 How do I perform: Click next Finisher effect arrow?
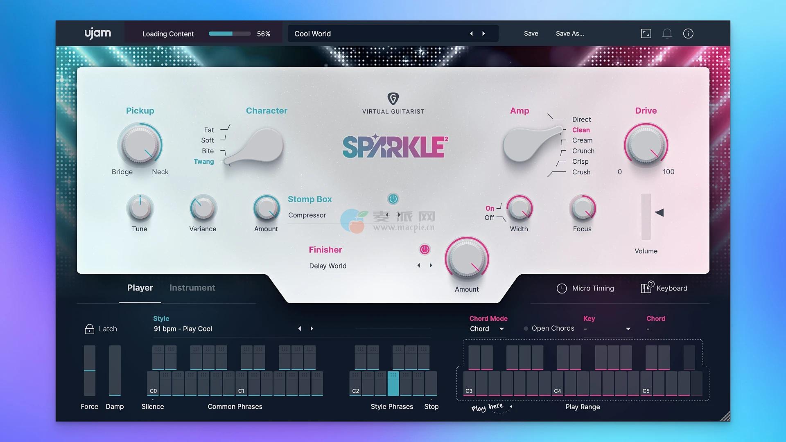[431, 266]
